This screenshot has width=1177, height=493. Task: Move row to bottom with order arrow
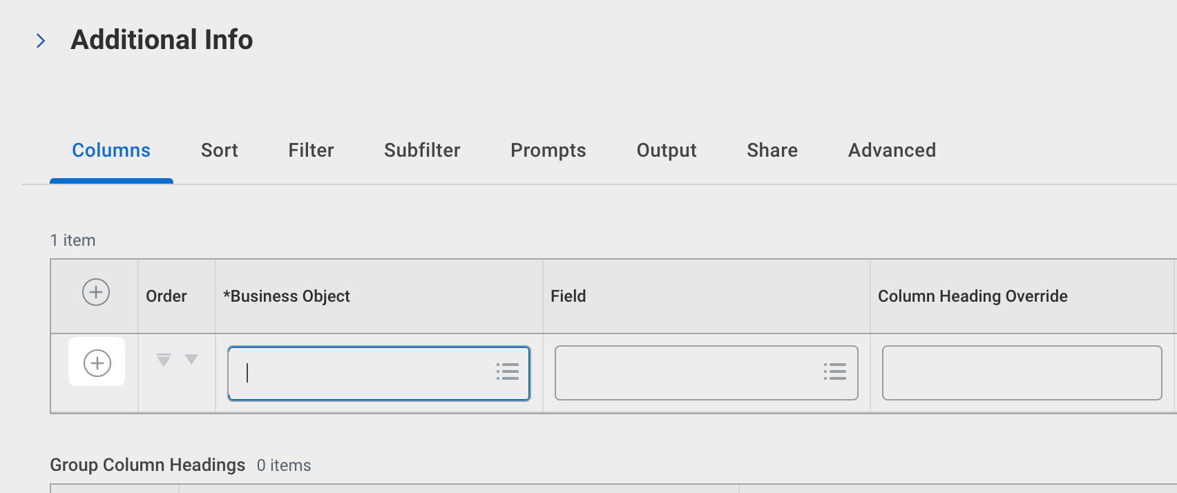point(164,360)
